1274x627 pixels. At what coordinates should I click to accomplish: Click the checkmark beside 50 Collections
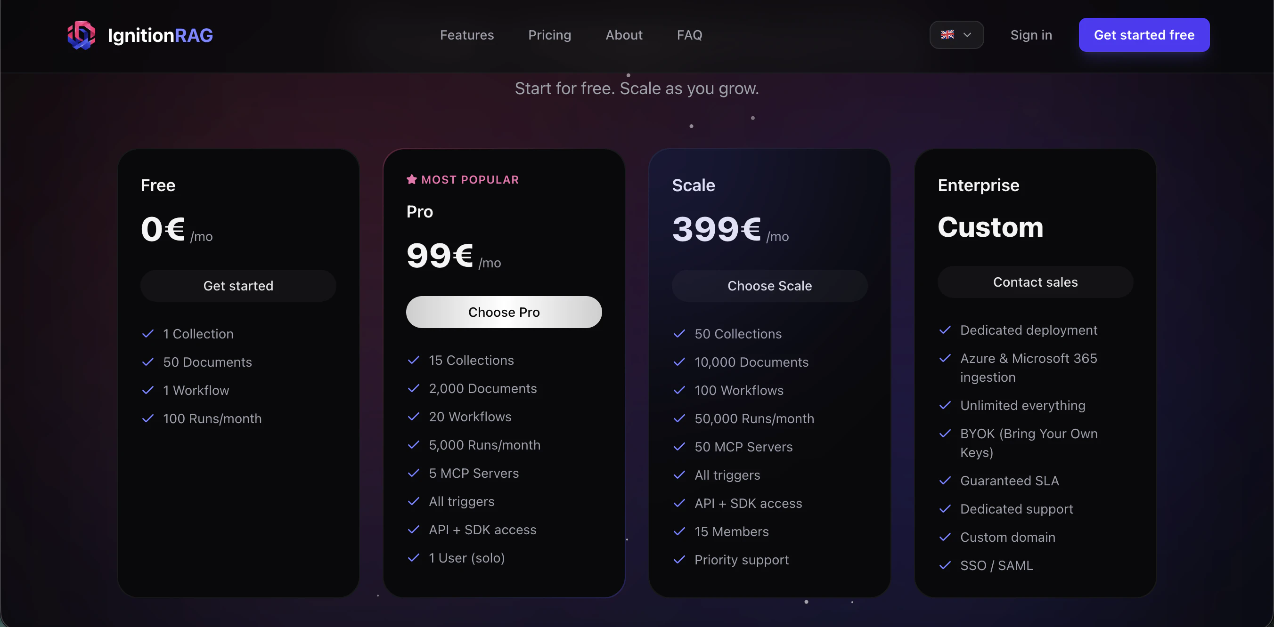(x=679, y=334)
